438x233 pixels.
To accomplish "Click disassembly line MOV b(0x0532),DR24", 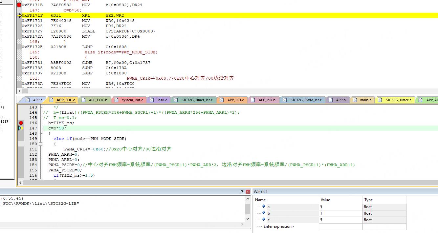I will coord(82,5).
